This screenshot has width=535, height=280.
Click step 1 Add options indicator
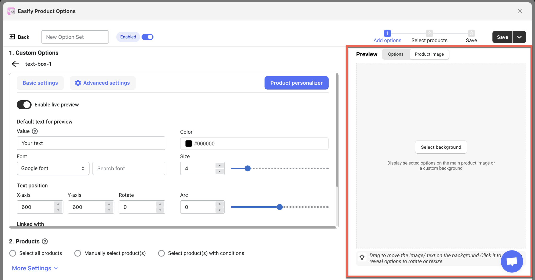[x=387, y=33]
